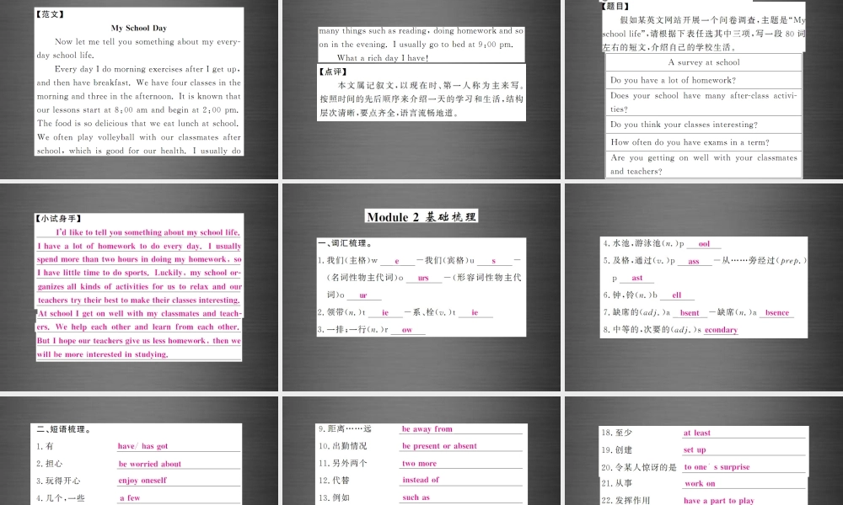Open the 二、短语梳理 phrases slide

(139, 450)
